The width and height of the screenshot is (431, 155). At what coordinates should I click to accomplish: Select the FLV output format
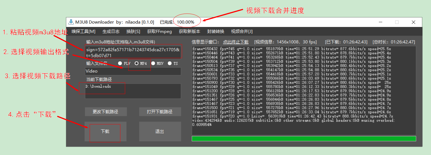(x=124, y=63)
